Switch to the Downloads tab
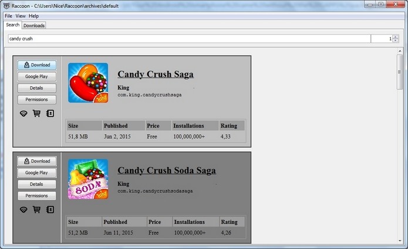 tap(34, 25)
